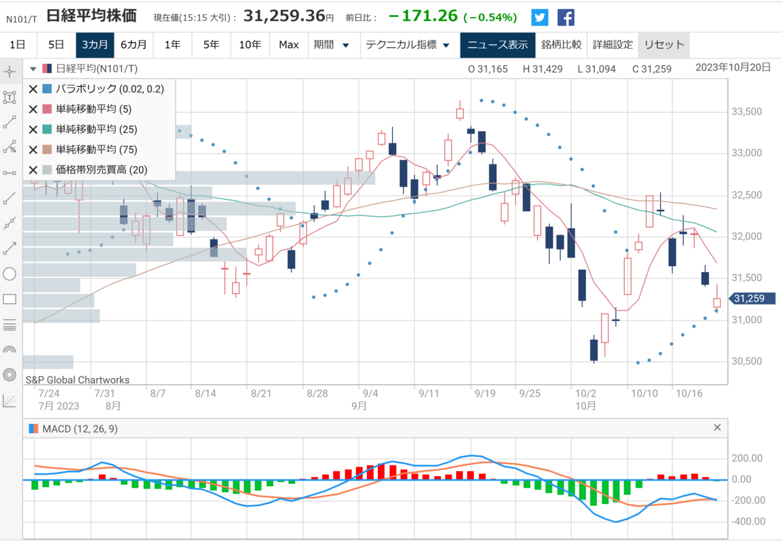The height and width of the screenshot is (542, 782).
Task: Click the 価格帯別売買高 gray swatch
Action: (x=47, y=170)
